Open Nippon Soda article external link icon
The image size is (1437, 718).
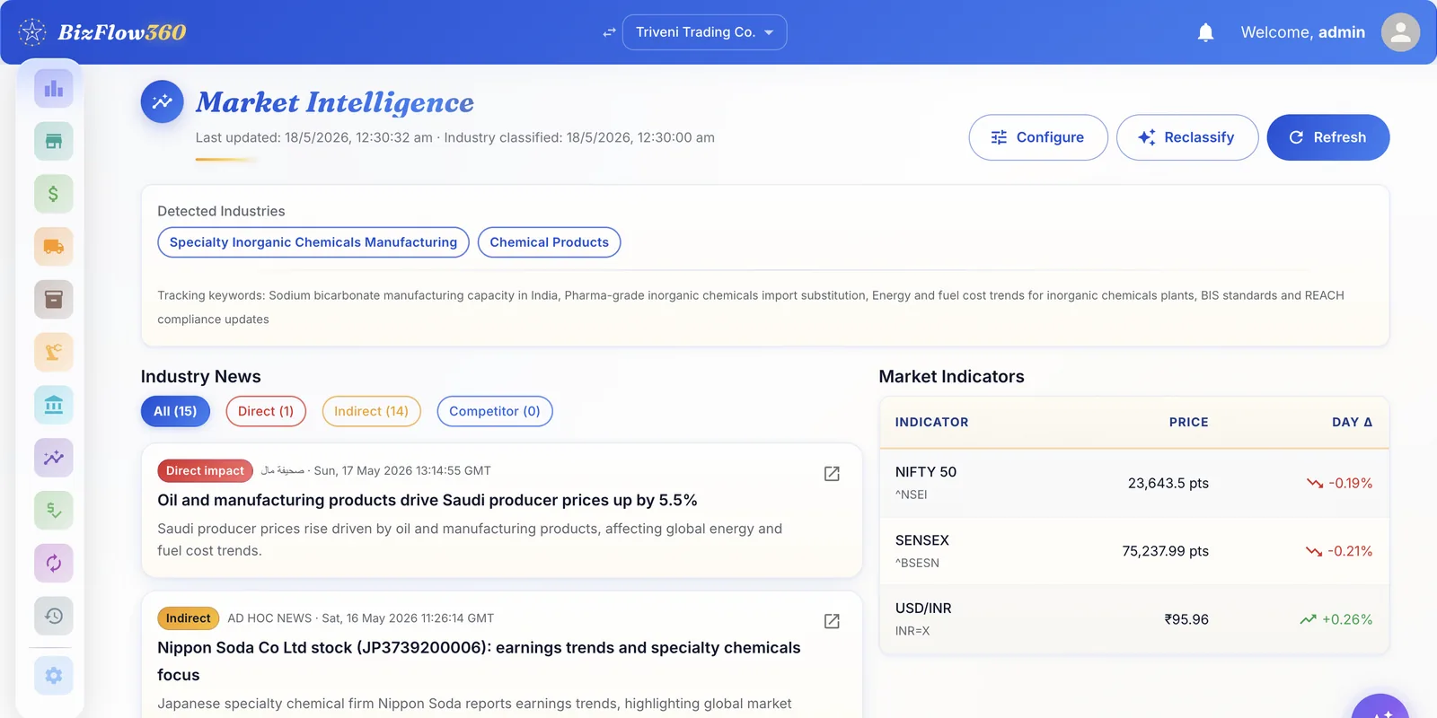[832, 621]
